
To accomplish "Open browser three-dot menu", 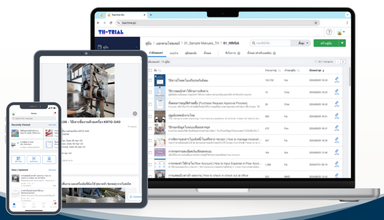I will tap(347, 23).
